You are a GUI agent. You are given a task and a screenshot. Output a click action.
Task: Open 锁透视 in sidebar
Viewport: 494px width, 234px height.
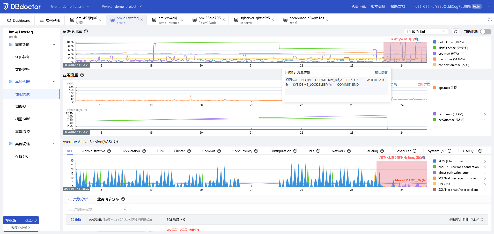pyautogui.click(x=21, y=107)
